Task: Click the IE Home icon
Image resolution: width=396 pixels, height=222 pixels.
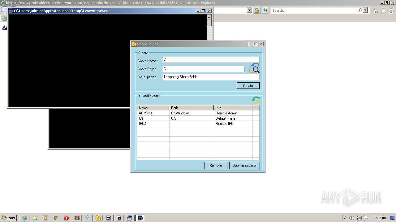Action: coord(376,11)
